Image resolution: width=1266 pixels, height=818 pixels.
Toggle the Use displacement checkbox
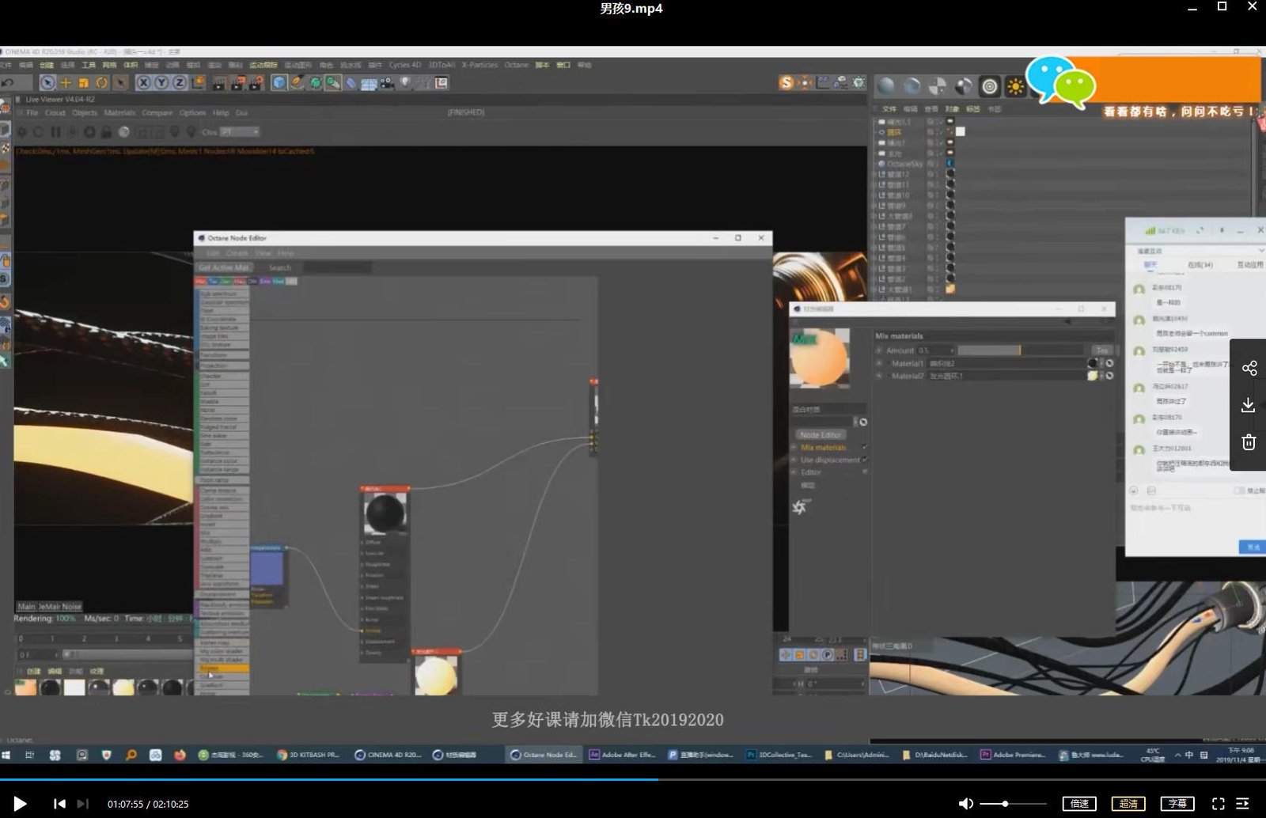(865, 460)
